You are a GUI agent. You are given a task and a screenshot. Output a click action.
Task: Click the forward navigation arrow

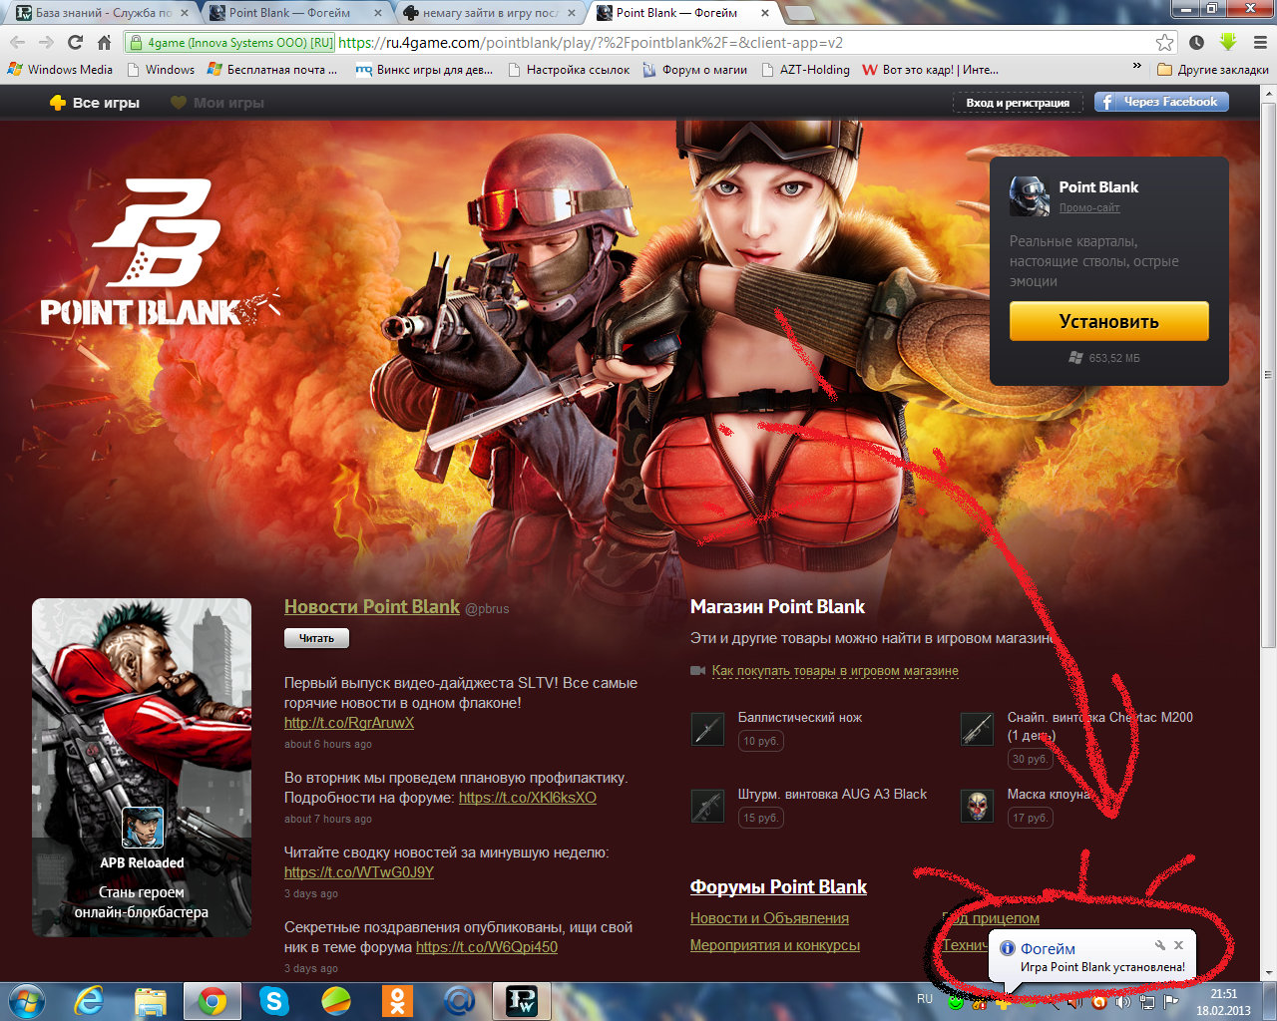[46, 42]
